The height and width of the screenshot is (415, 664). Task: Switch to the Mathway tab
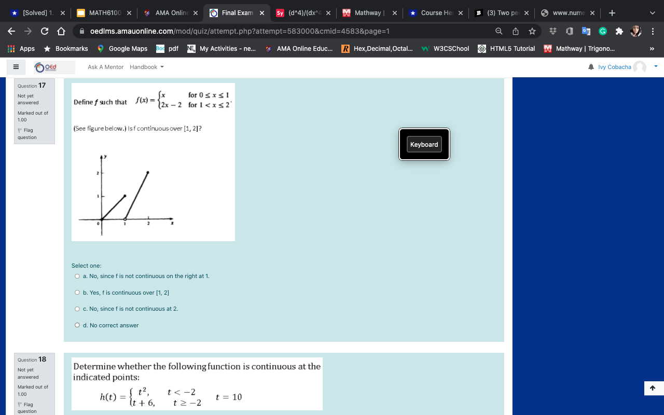coord(369,12)
